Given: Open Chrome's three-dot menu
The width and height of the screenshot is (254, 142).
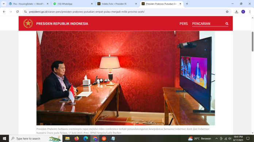Looking at the screenshot, I should [x=250, y=12].
